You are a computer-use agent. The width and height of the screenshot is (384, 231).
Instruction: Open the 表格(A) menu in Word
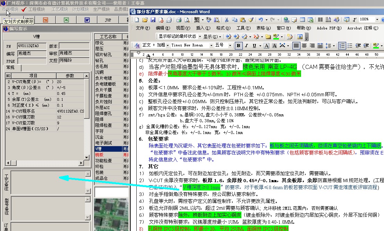tap(263, 28)
